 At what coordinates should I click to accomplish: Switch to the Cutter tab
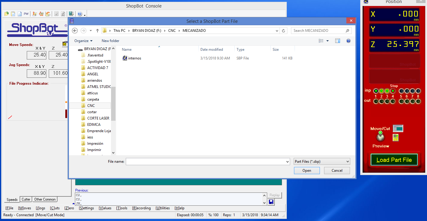[x=26, y=199]
